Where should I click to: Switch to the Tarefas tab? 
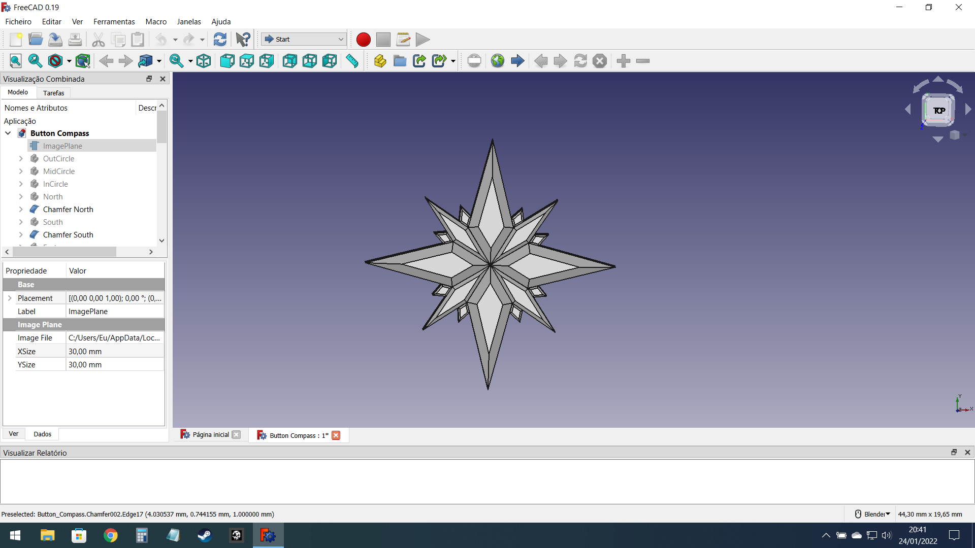point(54,93)
